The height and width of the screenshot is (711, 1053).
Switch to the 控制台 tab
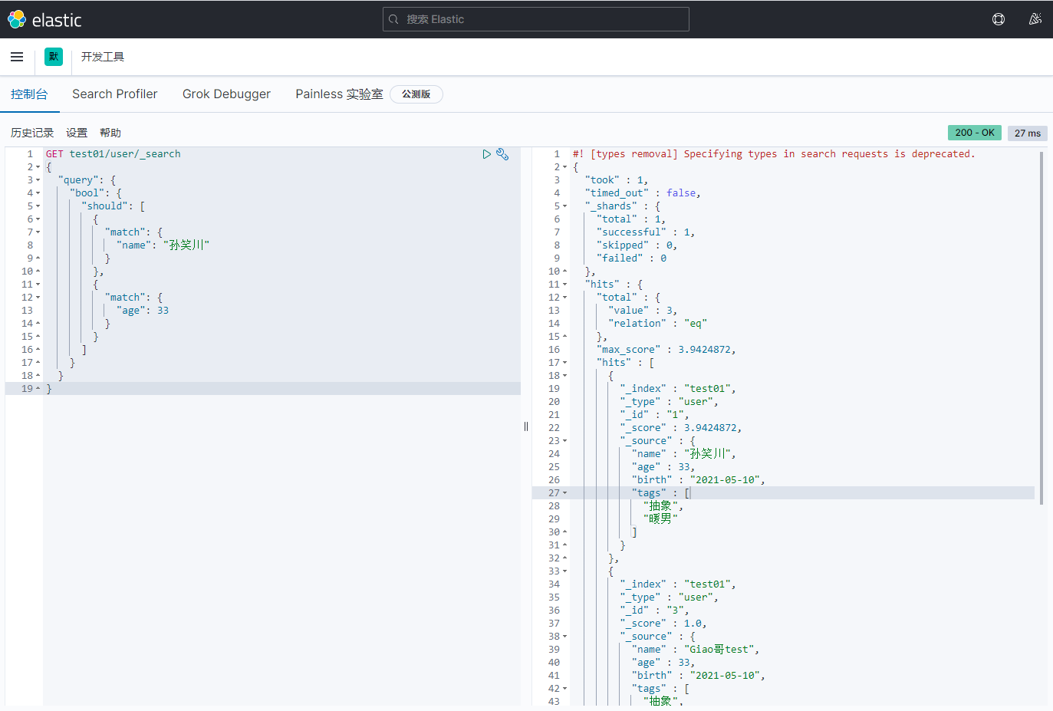point(29,94)
